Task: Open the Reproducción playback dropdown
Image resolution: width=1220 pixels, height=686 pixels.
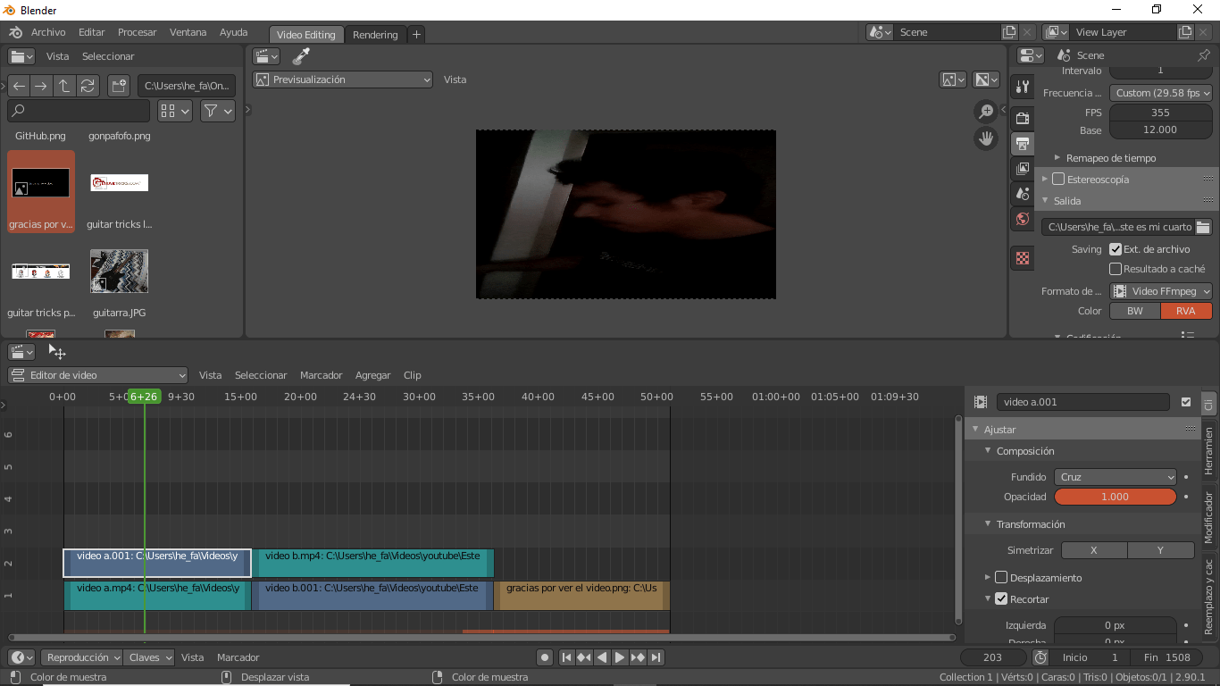Action: pos(80,657)
